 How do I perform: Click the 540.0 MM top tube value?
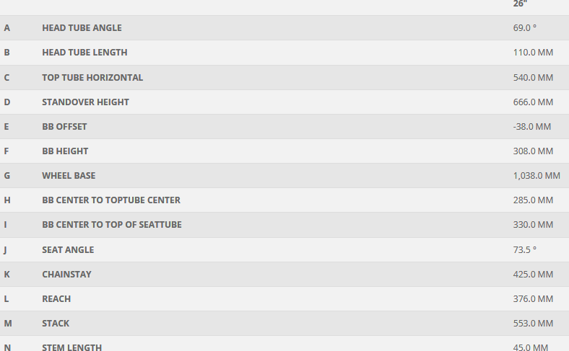(x=533, y=78)
